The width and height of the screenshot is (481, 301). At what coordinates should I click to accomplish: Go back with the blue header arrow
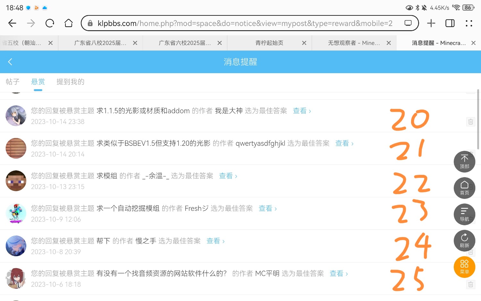pos(10,62)
